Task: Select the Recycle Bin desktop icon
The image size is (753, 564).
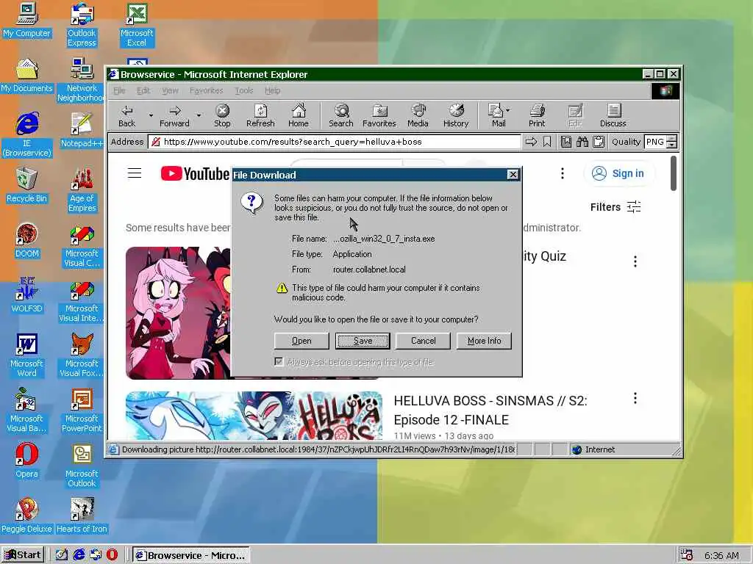Action: (26, 186)
